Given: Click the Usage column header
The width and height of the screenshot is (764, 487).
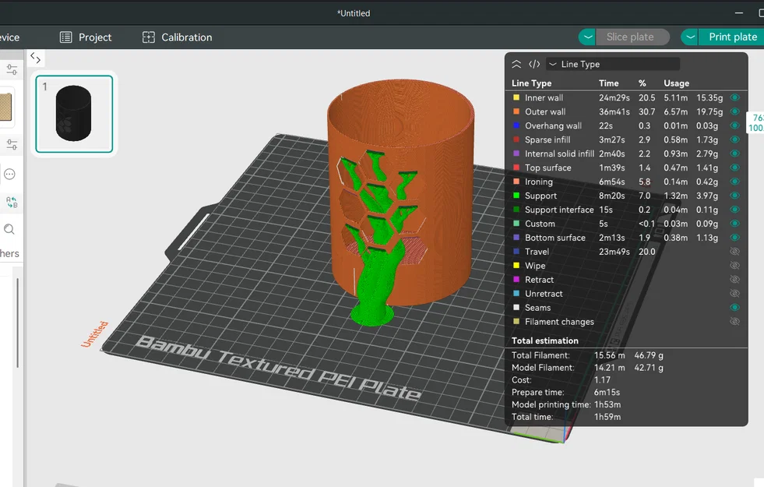Looking at the screenshot, I should (676, 83).
